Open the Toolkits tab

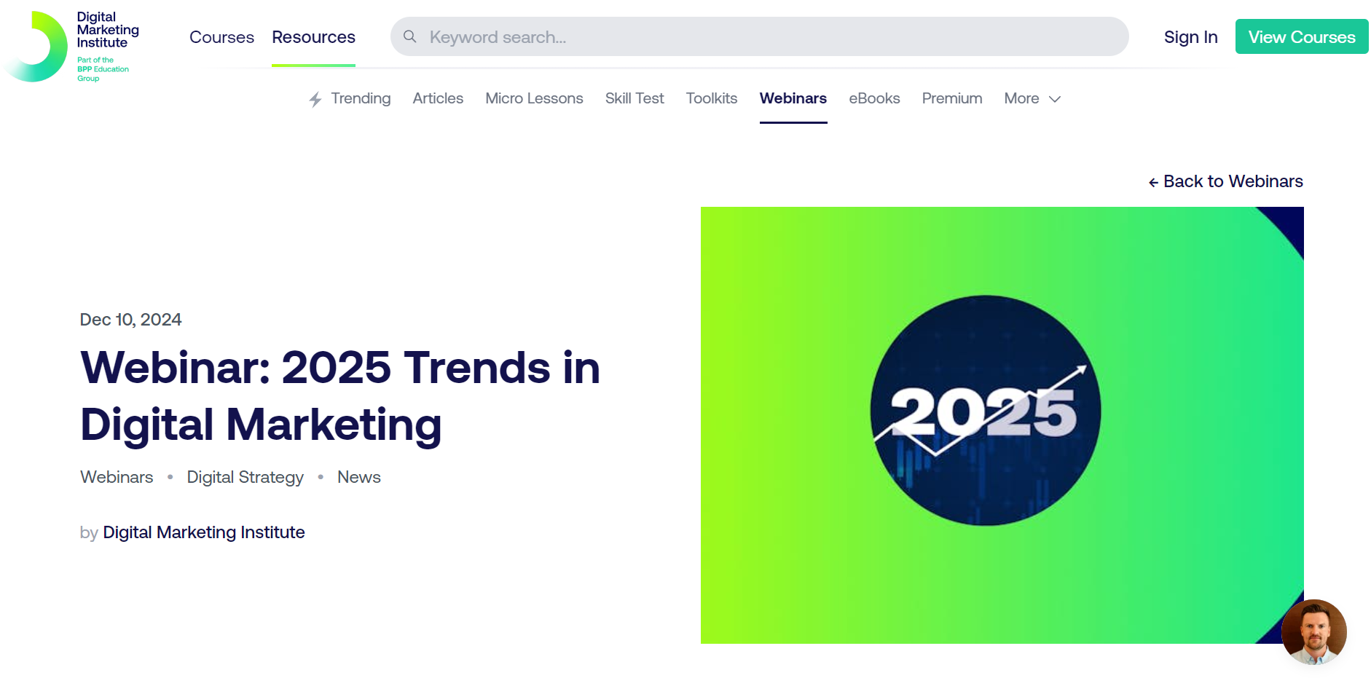point(712,98)
